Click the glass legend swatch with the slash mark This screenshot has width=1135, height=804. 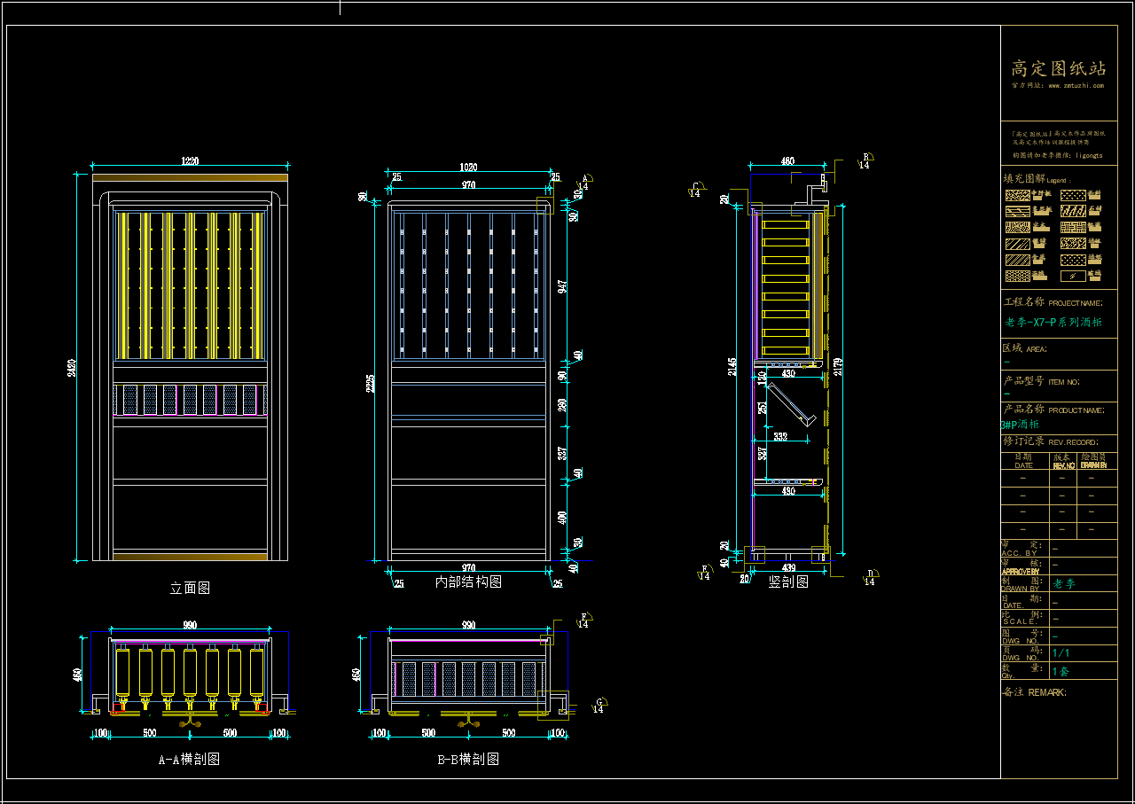click(1073, 276)
